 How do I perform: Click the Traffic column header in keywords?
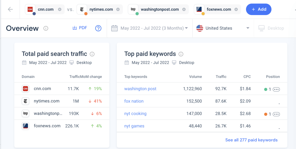[221, 77]
